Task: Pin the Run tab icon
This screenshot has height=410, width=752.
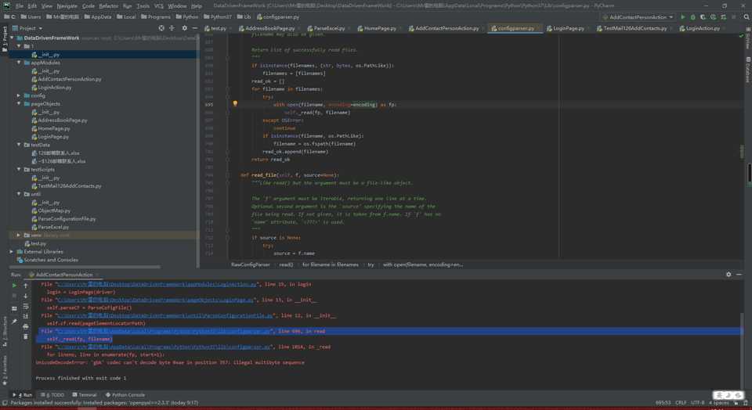Action: [14, 322]
